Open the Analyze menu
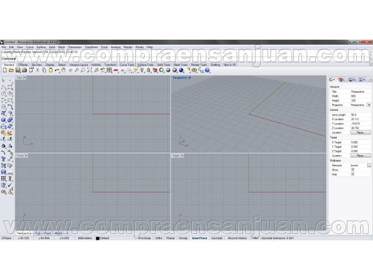Viewport: 373px width, 280px height. [x=116, y=47]
